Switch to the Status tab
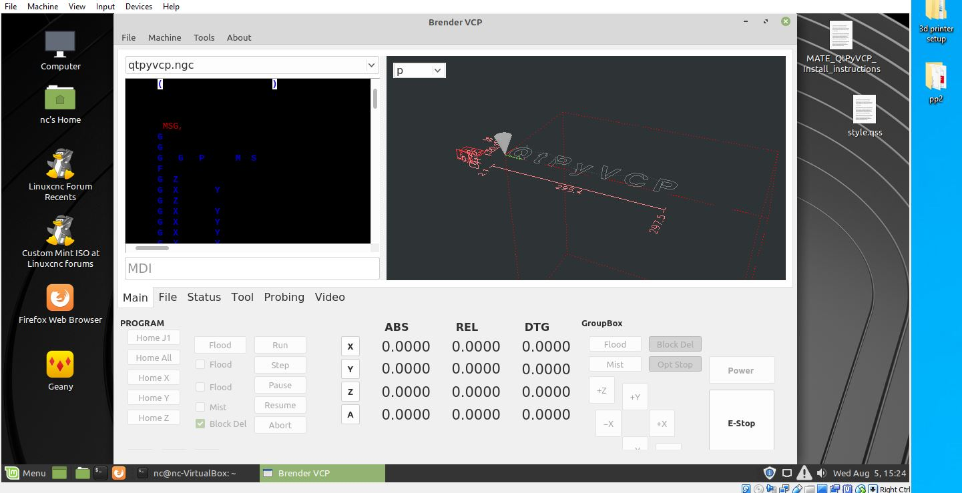The width and height of the screenshot is (962, 493). (x=204, y=297)
